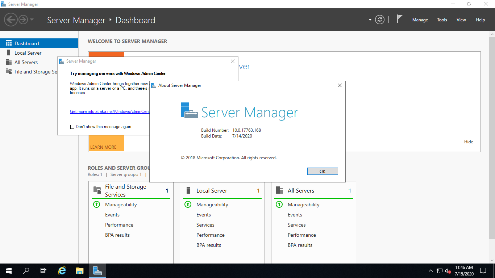Show hidden system tray icons
Image resolution: width=495 pixels, height=278 pixels.
(x=430, y=270)
